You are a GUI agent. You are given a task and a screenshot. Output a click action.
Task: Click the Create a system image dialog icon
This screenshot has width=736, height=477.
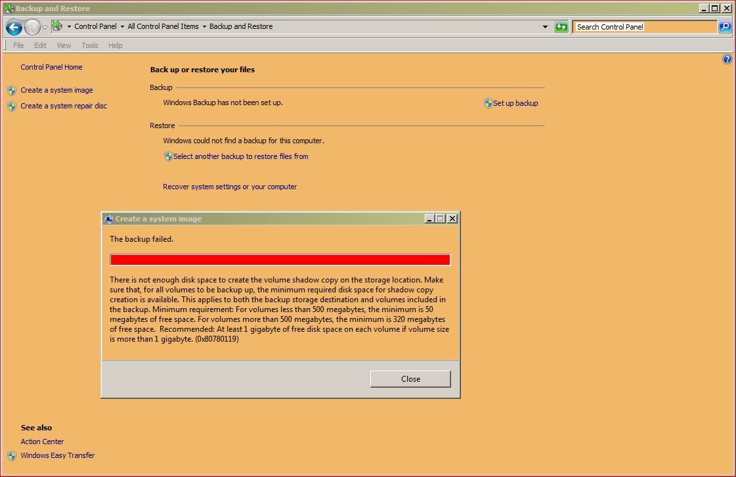(109, 219)
